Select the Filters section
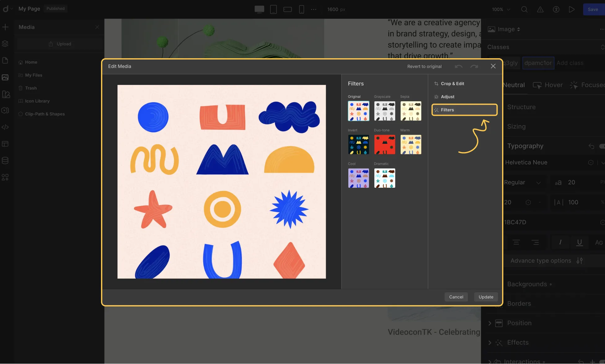Viewport: 605px width, 364px height. [x=464, y=110]
